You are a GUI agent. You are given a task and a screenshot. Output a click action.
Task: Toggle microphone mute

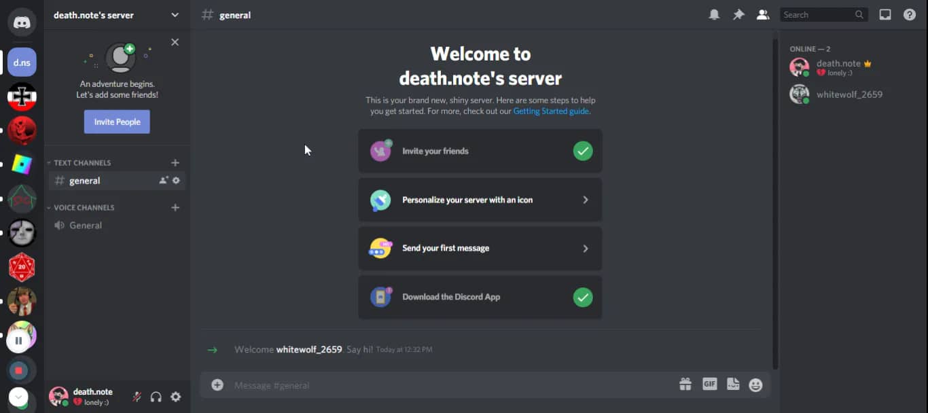tap(137, 397)
